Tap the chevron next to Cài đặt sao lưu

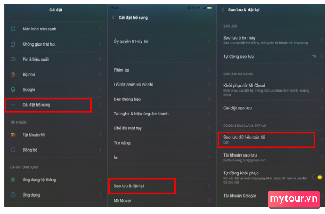pos(321,108)
